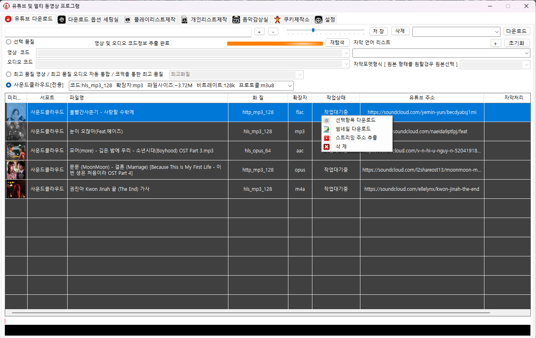
Task: Click the top 삭제 button
Action: (400, 31)
